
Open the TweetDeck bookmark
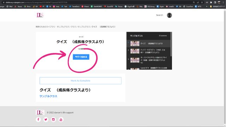[x=75, y=6]
